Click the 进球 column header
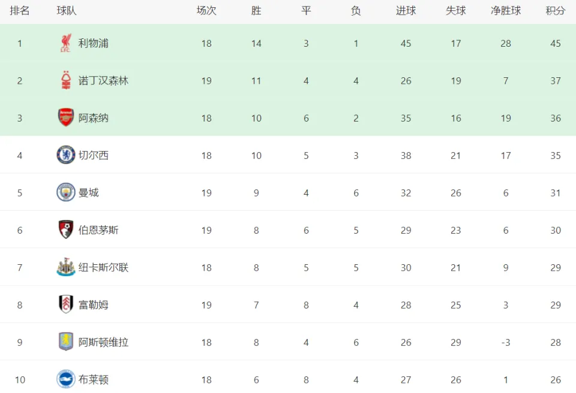 click(x=406, y=11)
